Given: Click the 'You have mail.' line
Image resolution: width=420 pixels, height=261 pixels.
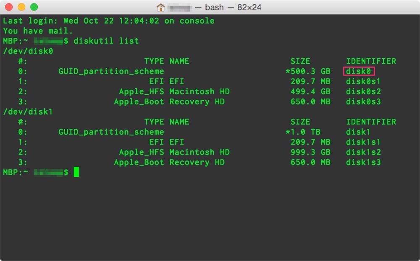Looking at the screenshot, I should [38, 31].
